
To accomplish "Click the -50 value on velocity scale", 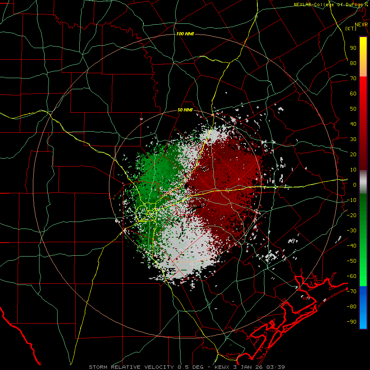I will (x=351, y=261).
